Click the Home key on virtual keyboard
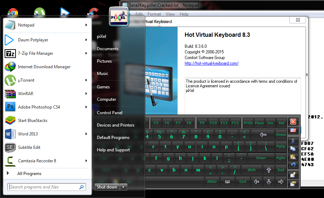 pyautogui.click(x=281, y=135)
